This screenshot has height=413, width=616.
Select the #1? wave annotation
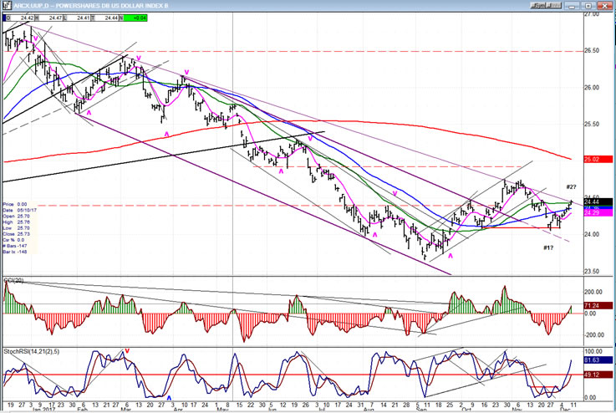pyautogui.click(x=547, y=247)
